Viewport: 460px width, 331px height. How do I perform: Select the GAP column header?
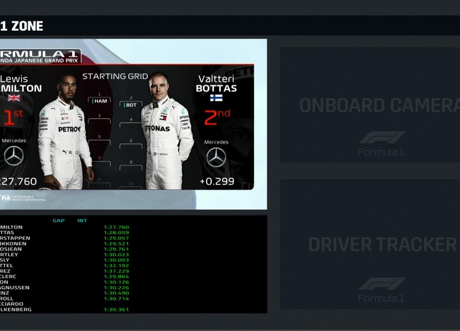59,221
